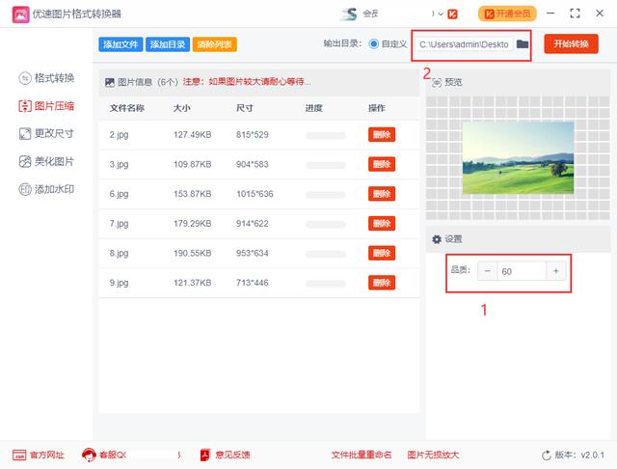This screenshot has height=469, width=617.
Task: Open the 图片无损放大 link
Action: tap(433, 455)
